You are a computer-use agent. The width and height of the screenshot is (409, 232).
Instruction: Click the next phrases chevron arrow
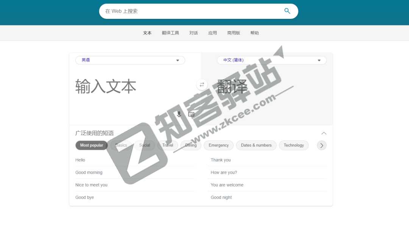coord(322,145)
